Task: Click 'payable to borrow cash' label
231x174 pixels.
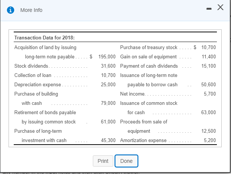Action: click(x=153, y=85)
